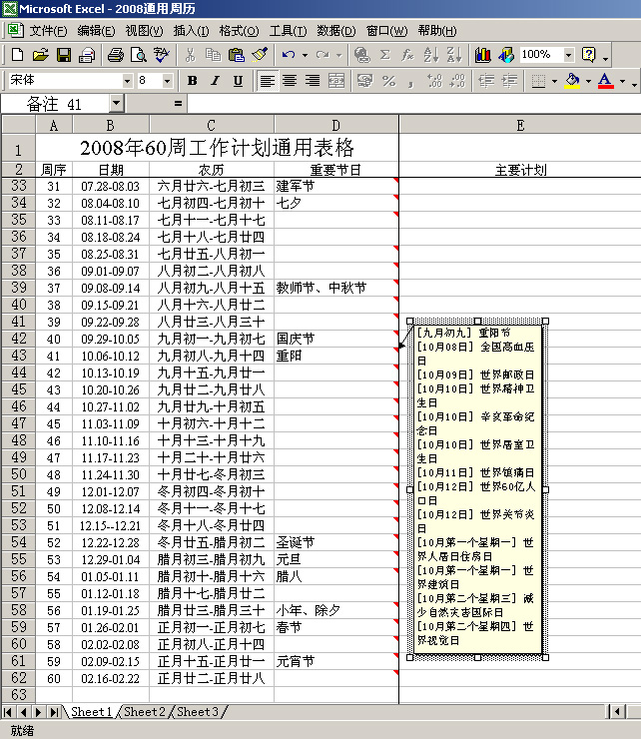Screen dimensions: 641x739
Task: Expand the Name Box dropdown arrow
Action: [x=117, y=103]
